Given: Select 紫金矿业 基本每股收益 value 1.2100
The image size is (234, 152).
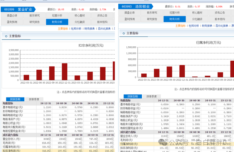Looking at the screenshot, I should [47, 107].
